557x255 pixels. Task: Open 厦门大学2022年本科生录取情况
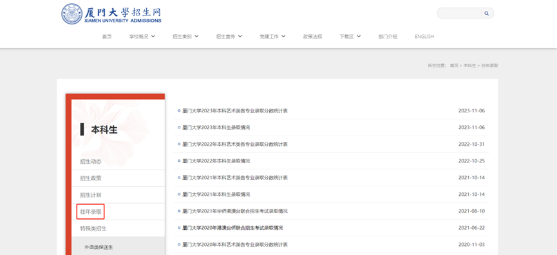[x=216, y=161]
